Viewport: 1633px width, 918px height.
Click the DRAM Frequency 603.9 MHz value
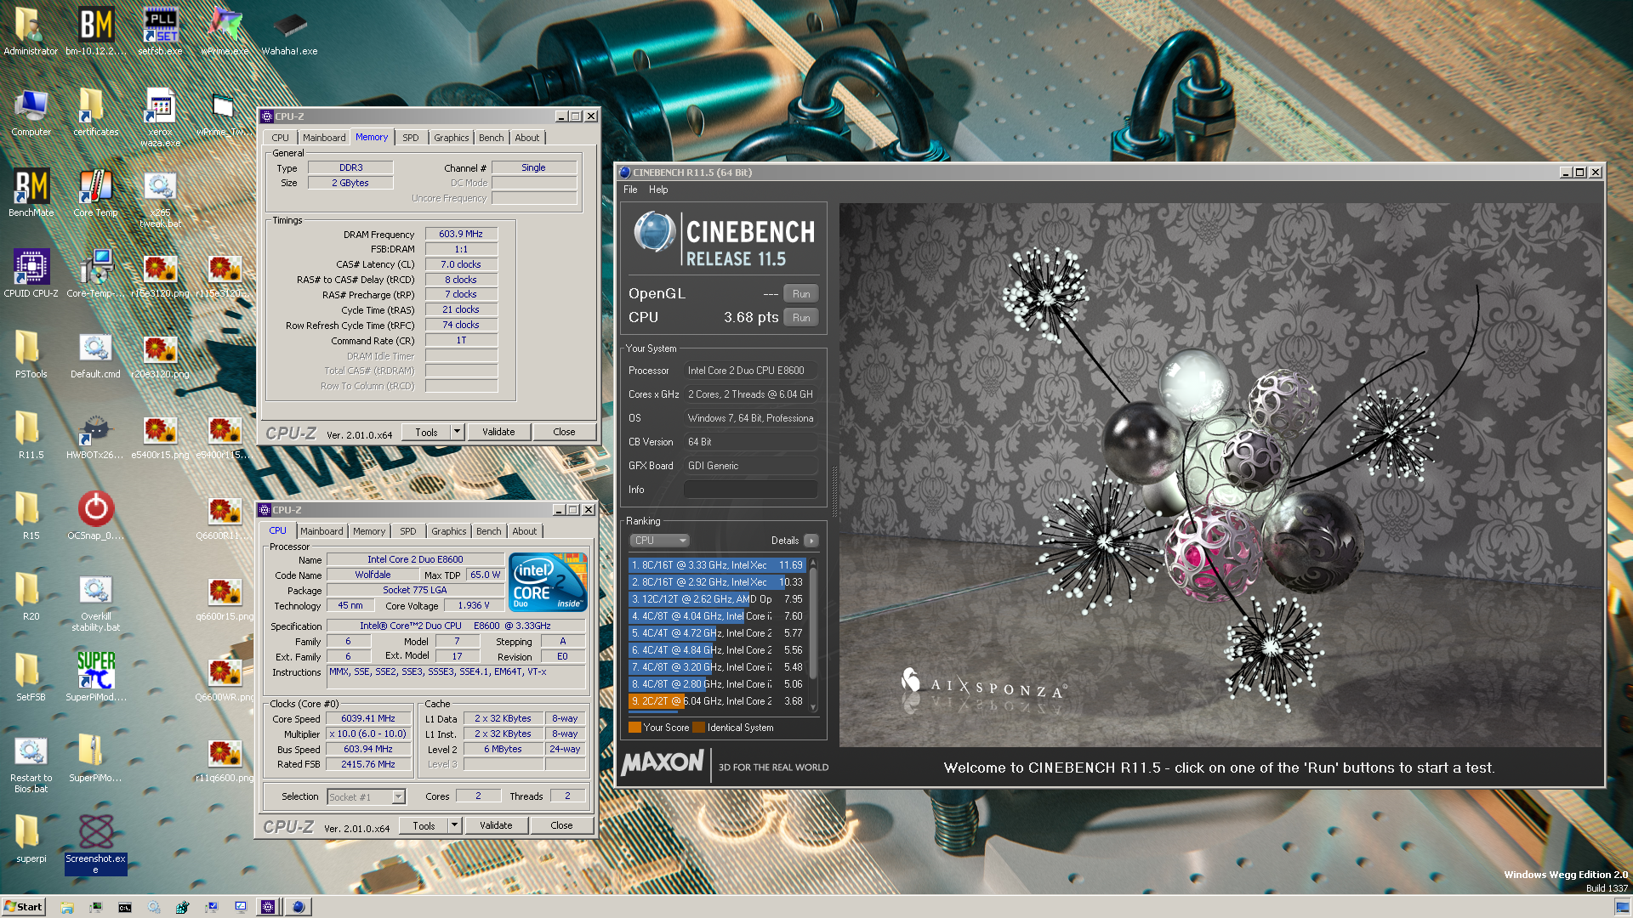(461, 234)
